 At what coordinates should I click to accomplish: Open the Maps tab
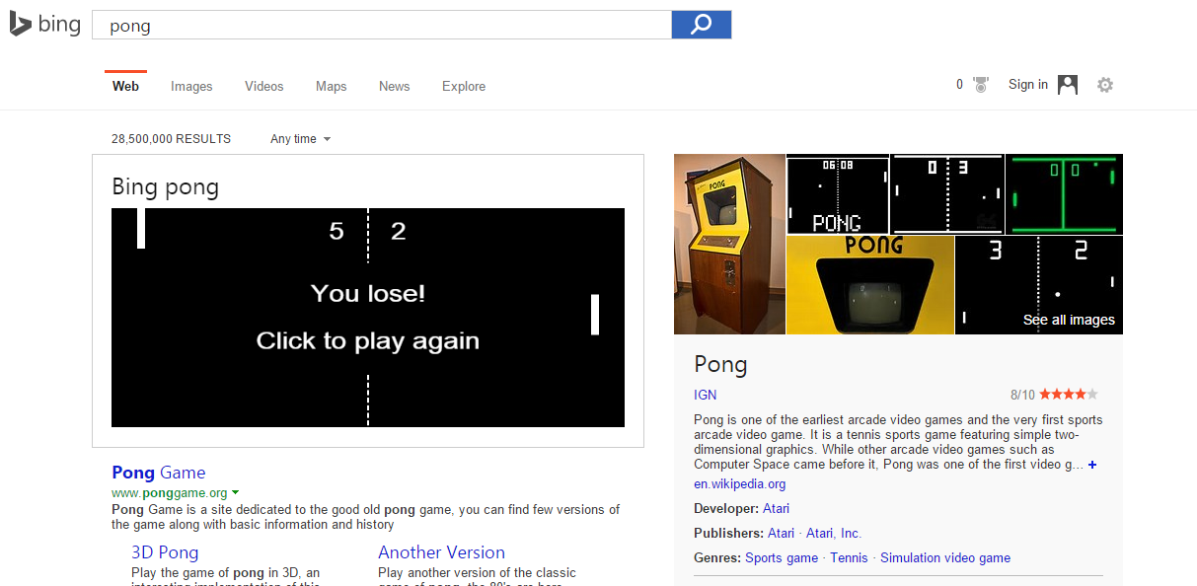click(x=332, y=87)
